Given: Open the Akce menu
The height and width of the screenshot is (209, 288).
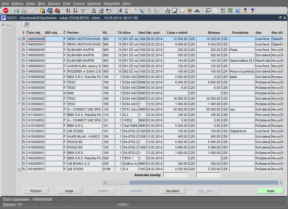Looking at the screenshot, I should (x=5, y=4).
